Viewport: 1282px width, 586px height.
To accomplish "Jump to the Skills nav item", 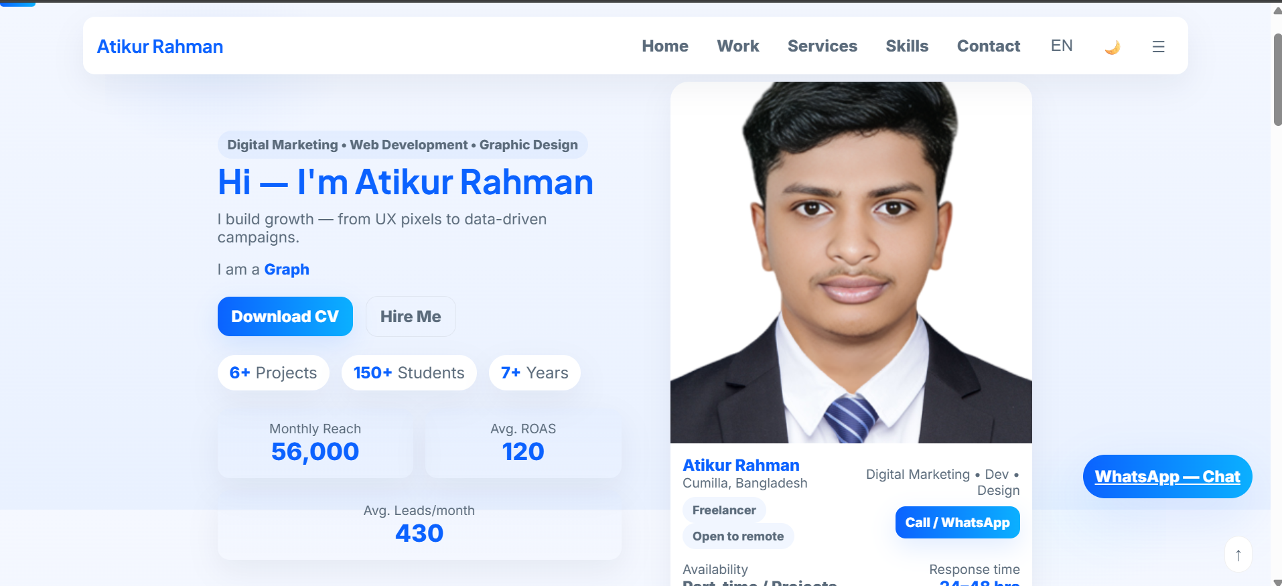I will coord(907,46).
